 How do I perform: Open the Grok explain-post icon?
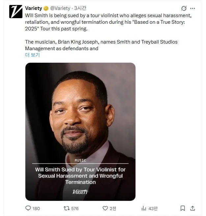184,8
